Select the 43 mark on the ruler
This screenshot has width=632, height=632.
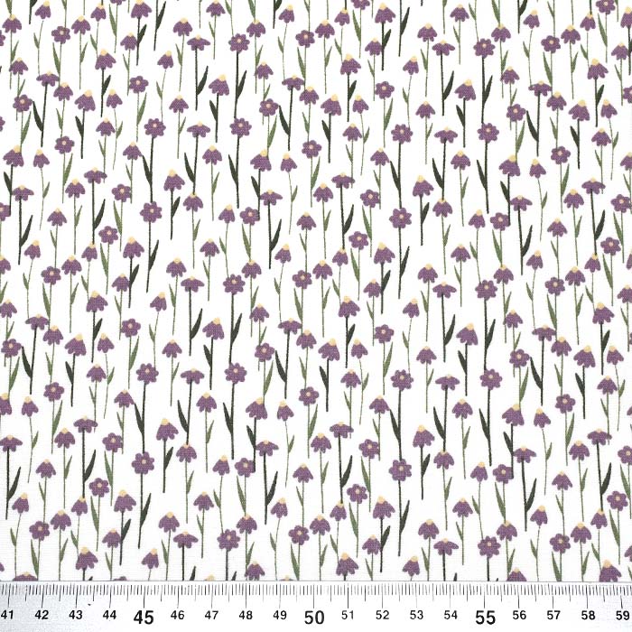tap(75, 614)
